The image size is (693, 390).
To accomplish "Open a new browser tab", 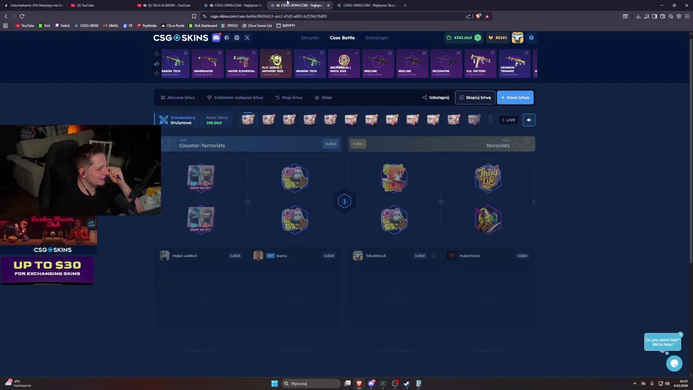I will (x=404, y=5).
